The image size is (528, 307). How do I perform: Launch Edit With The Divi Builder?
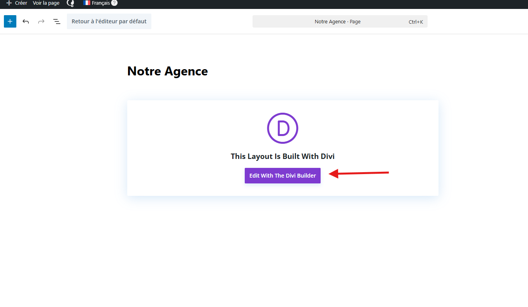click(282, 176)
